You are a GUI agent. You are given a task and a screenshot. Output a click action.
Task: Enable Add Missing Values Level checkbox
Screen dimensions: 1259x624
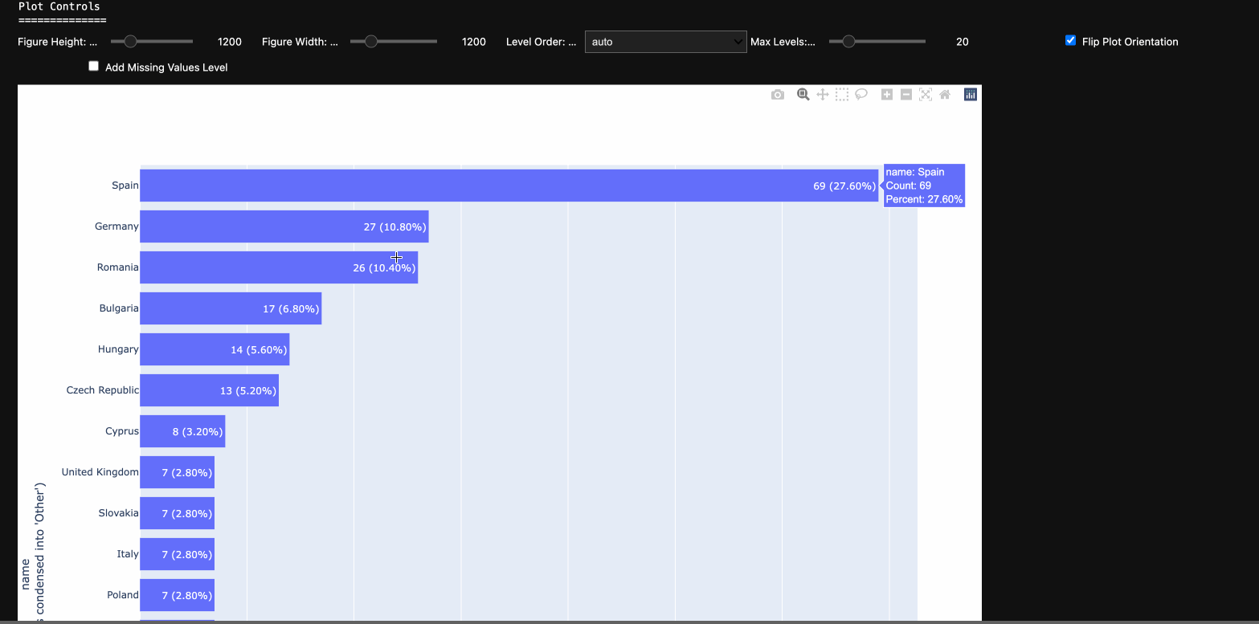pos(94,67)
